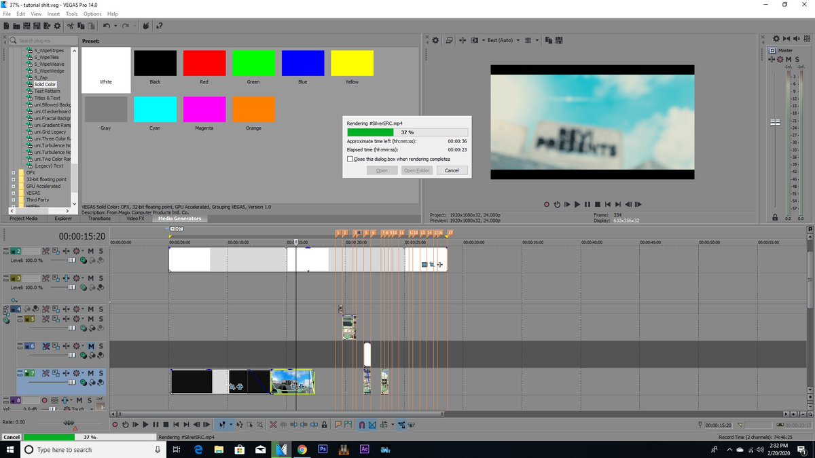Solo video track 3
This screenshot has height=458, width=815.
101,278
